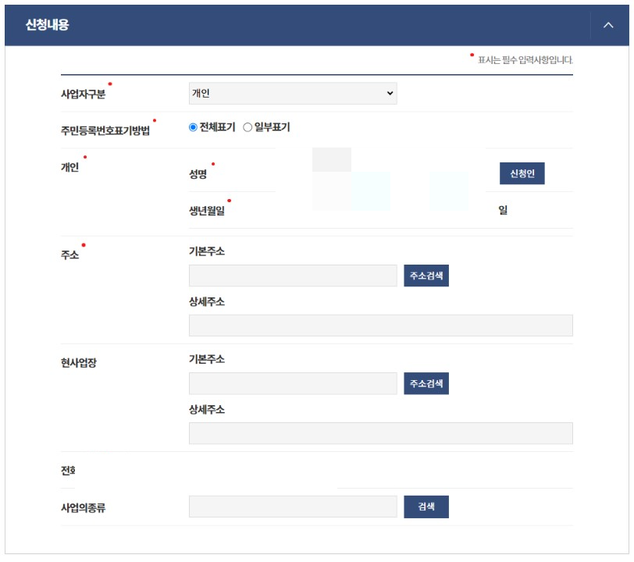634x562 pixels.
Task: Click the 기본주소 input under 현사업장
Action: [x=293, y=383]
